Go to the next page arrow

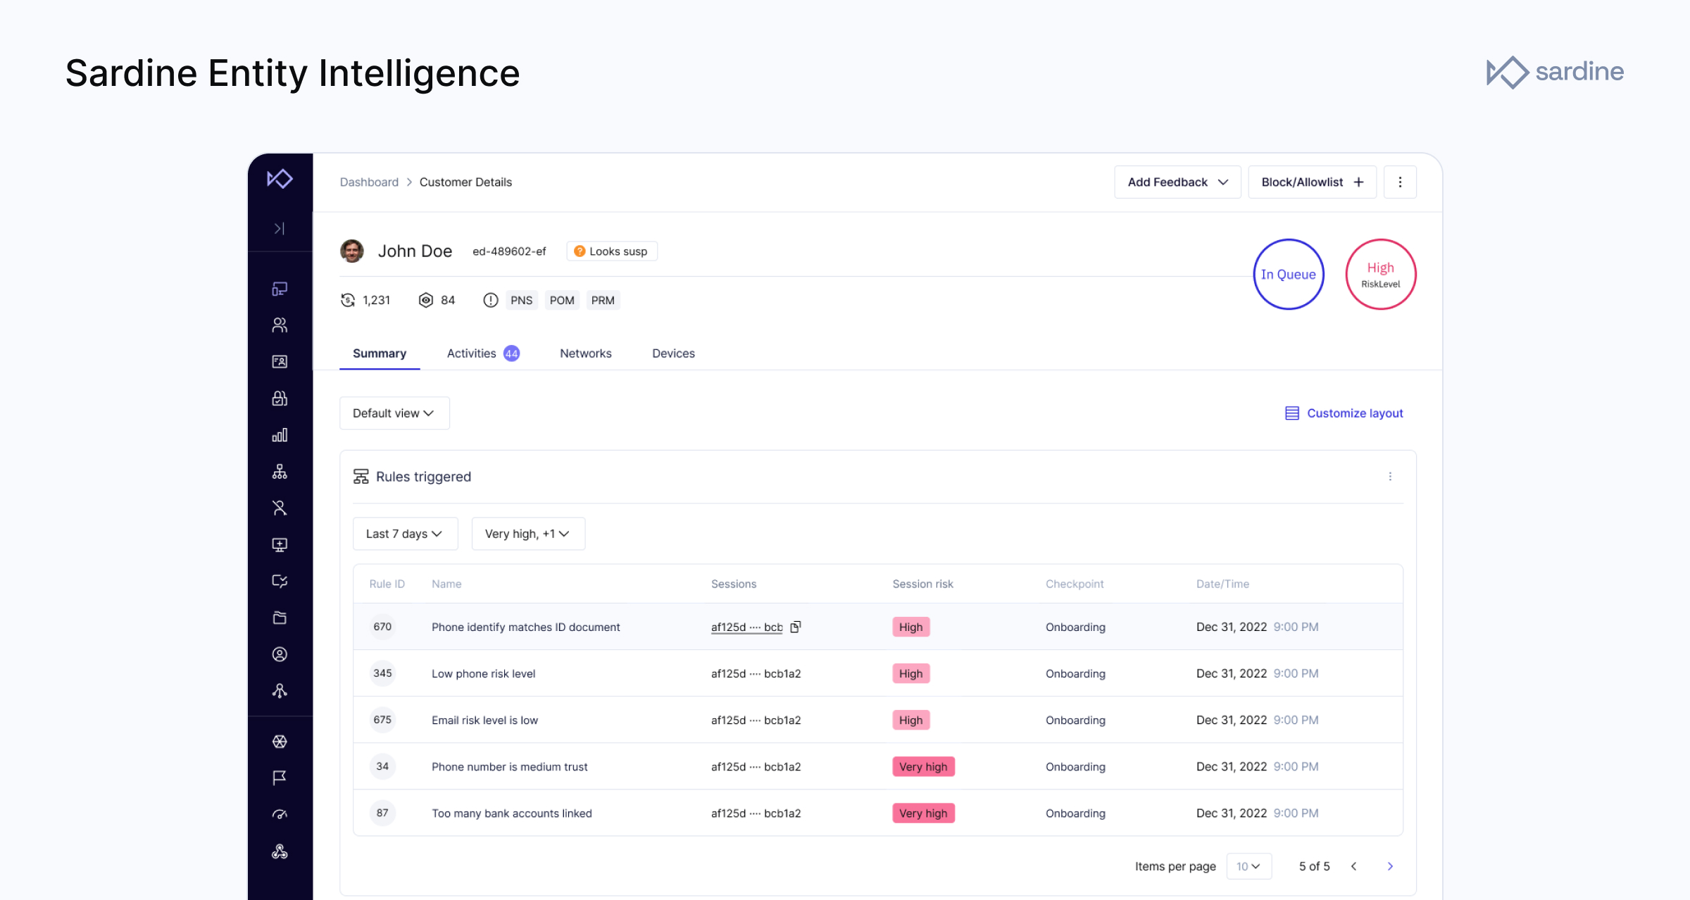(1390, 866)
